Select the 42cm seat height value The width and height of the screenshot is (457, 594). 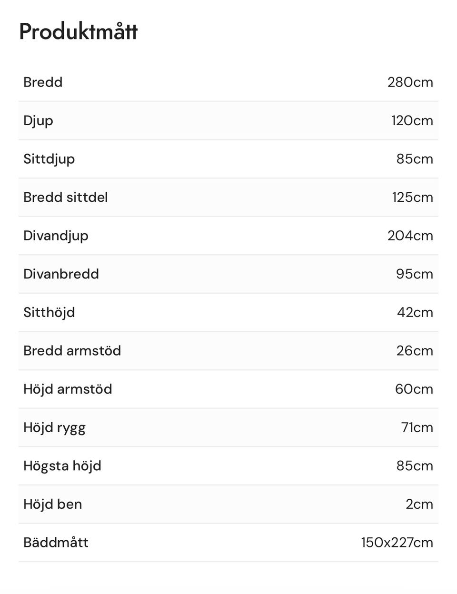(415, 312)
